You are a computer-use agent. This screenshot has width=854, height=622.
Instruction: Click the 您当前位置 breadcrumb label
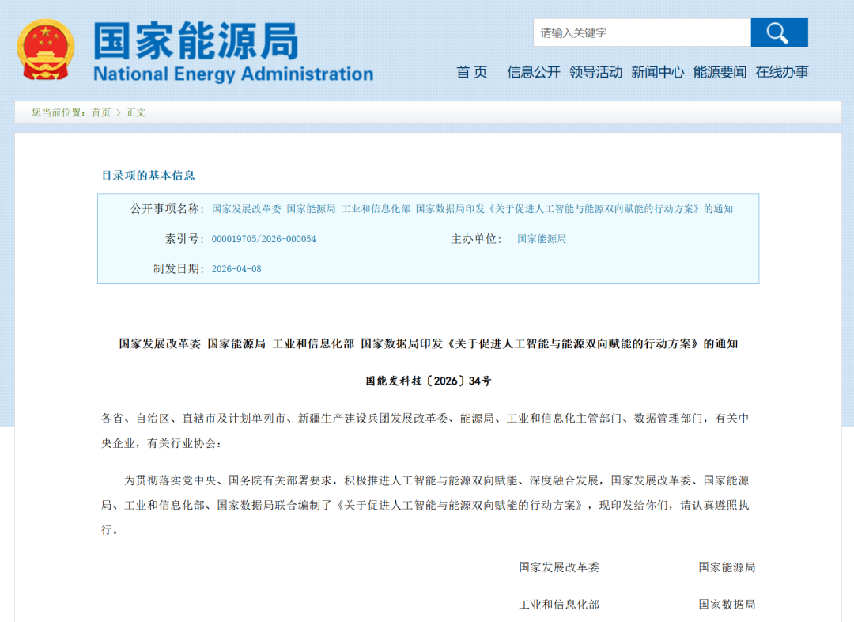pos(59,112)
